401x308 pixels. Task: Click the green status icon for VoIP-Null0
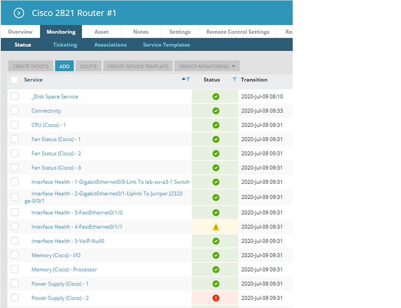216,241
